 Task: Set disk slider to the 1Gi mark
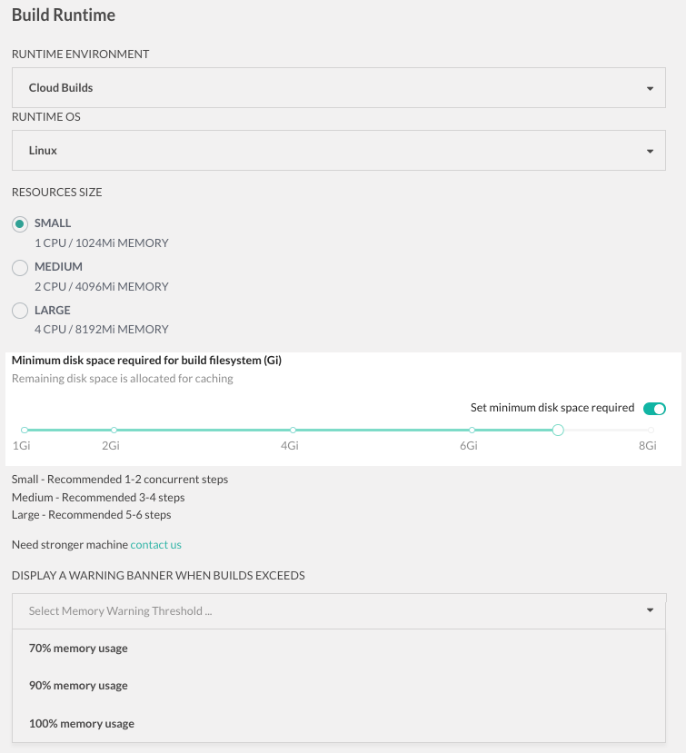point(25,431)
